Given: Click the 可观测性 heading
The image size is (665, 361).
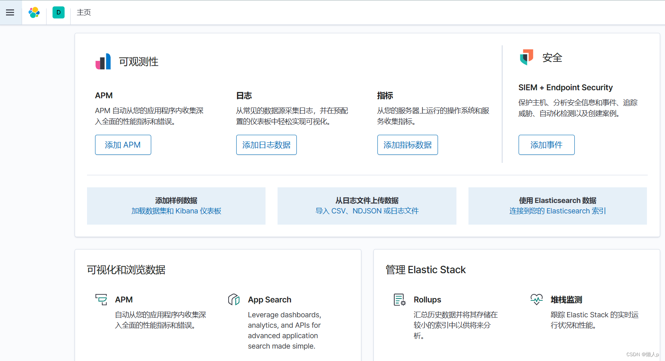Looking at the screenshot, I should pos(139,62).
